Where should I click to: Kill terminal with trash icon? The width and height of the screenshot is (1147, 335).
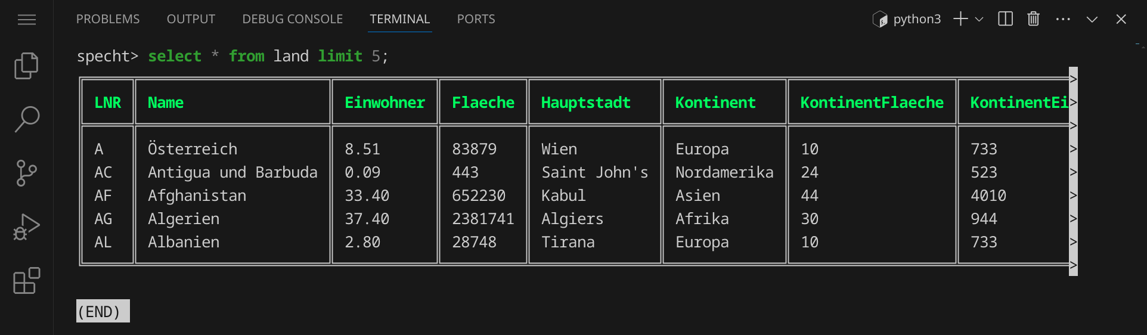[1033, 19]
